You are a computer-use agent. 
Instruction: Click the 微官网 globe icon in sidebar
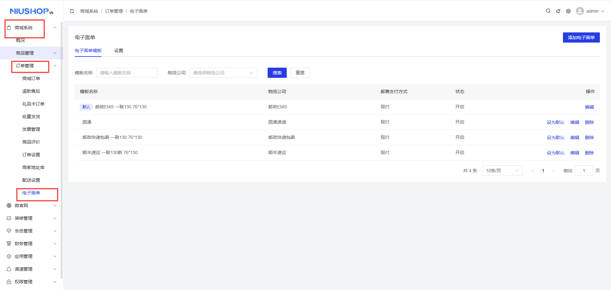pyautogui.click(x=9, y=206)
